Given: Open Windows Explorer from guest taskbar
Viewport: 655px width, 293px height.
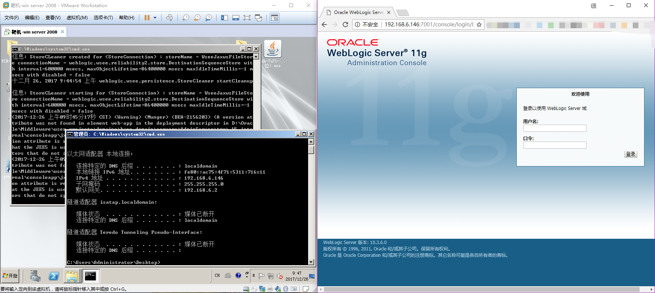Looking at the screenshot, I should click(72, 276).
